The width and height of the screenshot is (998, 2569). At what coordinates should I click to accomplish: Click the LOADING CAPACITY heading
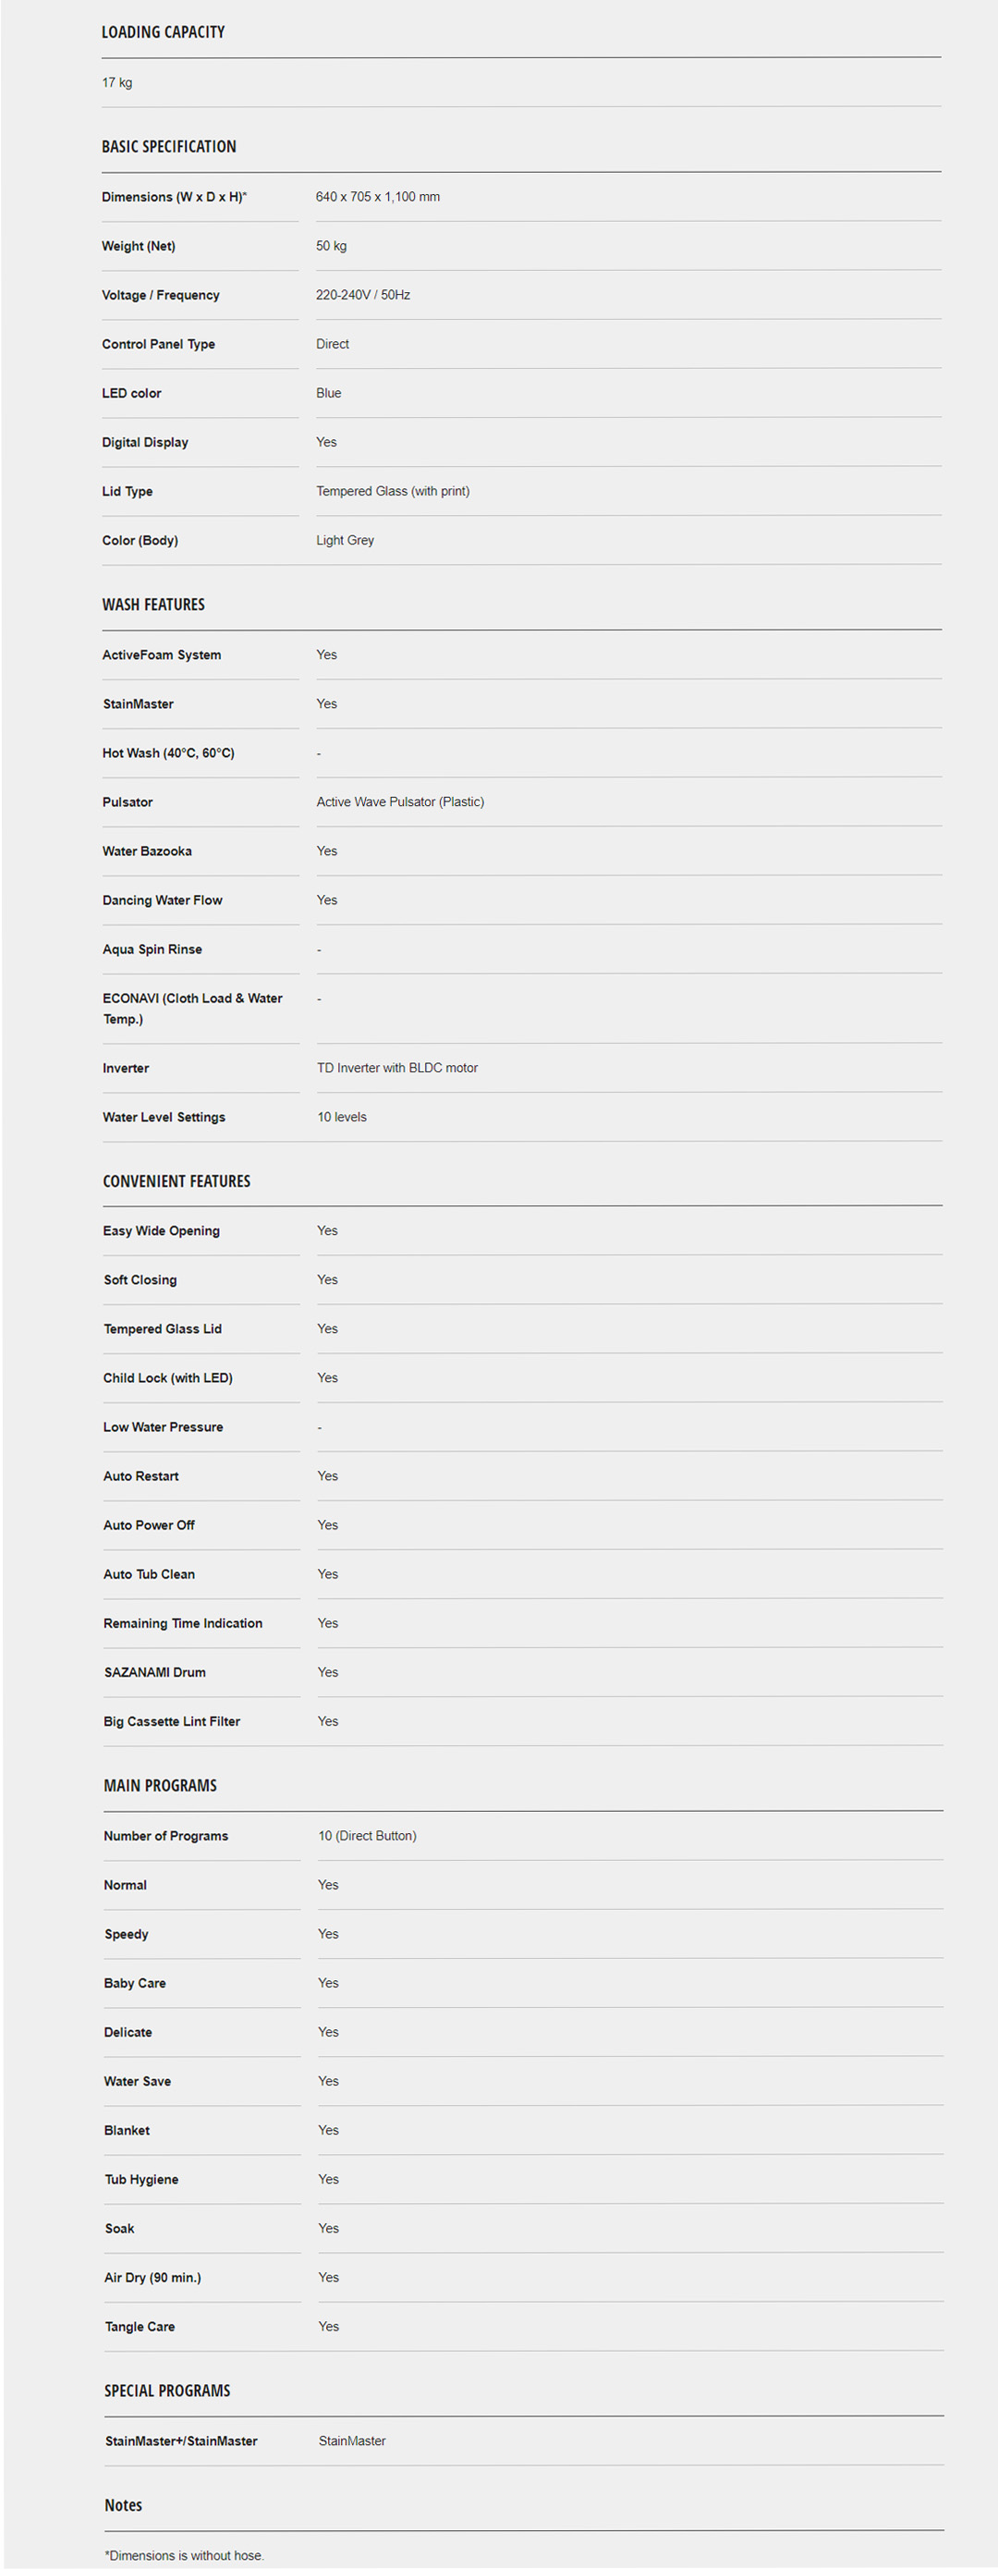pyautogui.click(x=163, y=32)
